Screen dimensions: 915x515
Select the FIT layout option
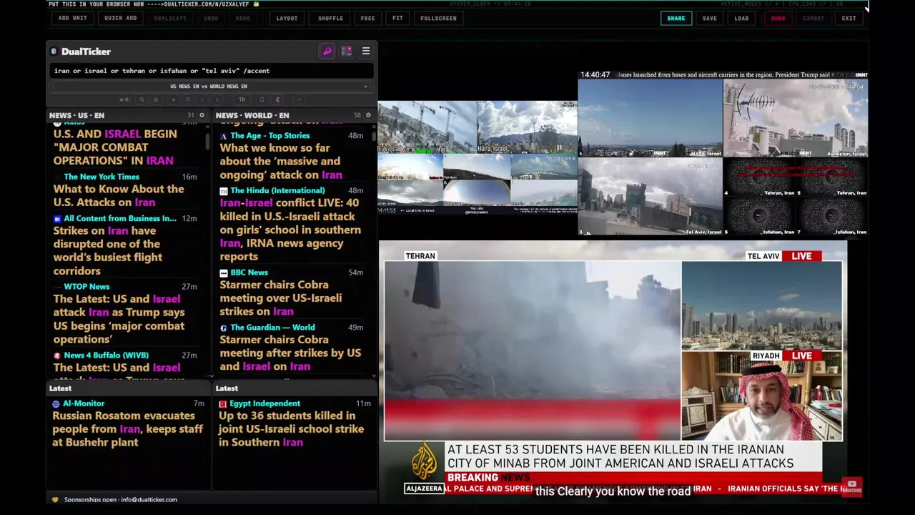[397, 18]
